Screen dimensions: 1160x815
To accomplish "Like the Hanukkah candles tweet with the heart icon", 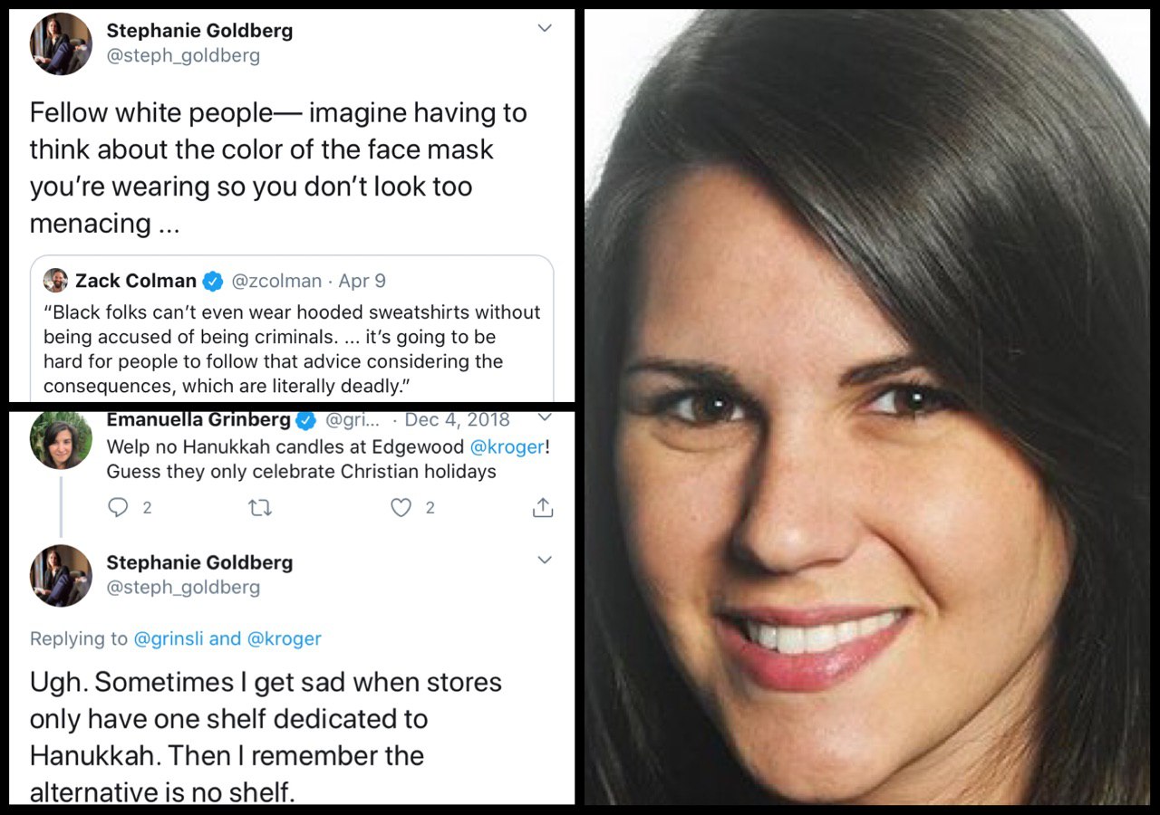I will 401,508.
